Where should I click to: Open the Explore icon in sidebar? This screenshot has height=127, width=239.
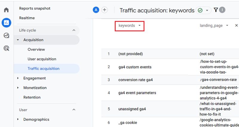pyautogui.click(x=6, y=35)
